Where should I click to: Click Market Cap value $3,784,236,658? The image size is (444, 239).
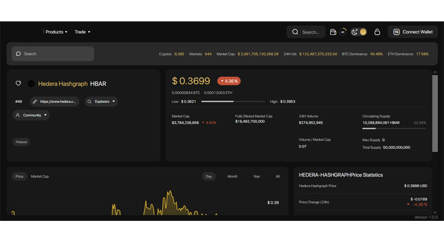pyautogui.click(x=185, y=122)
